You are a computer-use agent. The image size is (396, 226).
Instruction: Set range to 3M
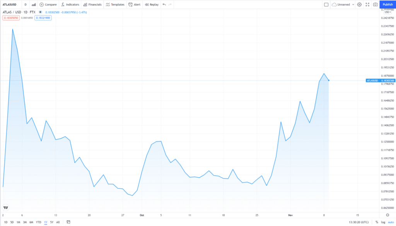(x=25, y=222)
